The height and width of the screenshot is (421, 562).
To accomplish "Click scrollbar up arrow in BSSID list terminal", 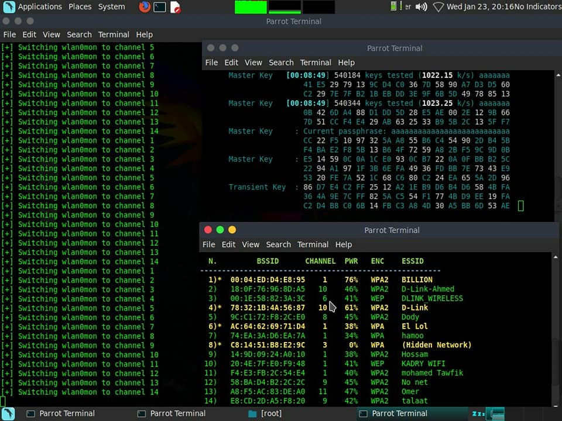I will point(556,257).
